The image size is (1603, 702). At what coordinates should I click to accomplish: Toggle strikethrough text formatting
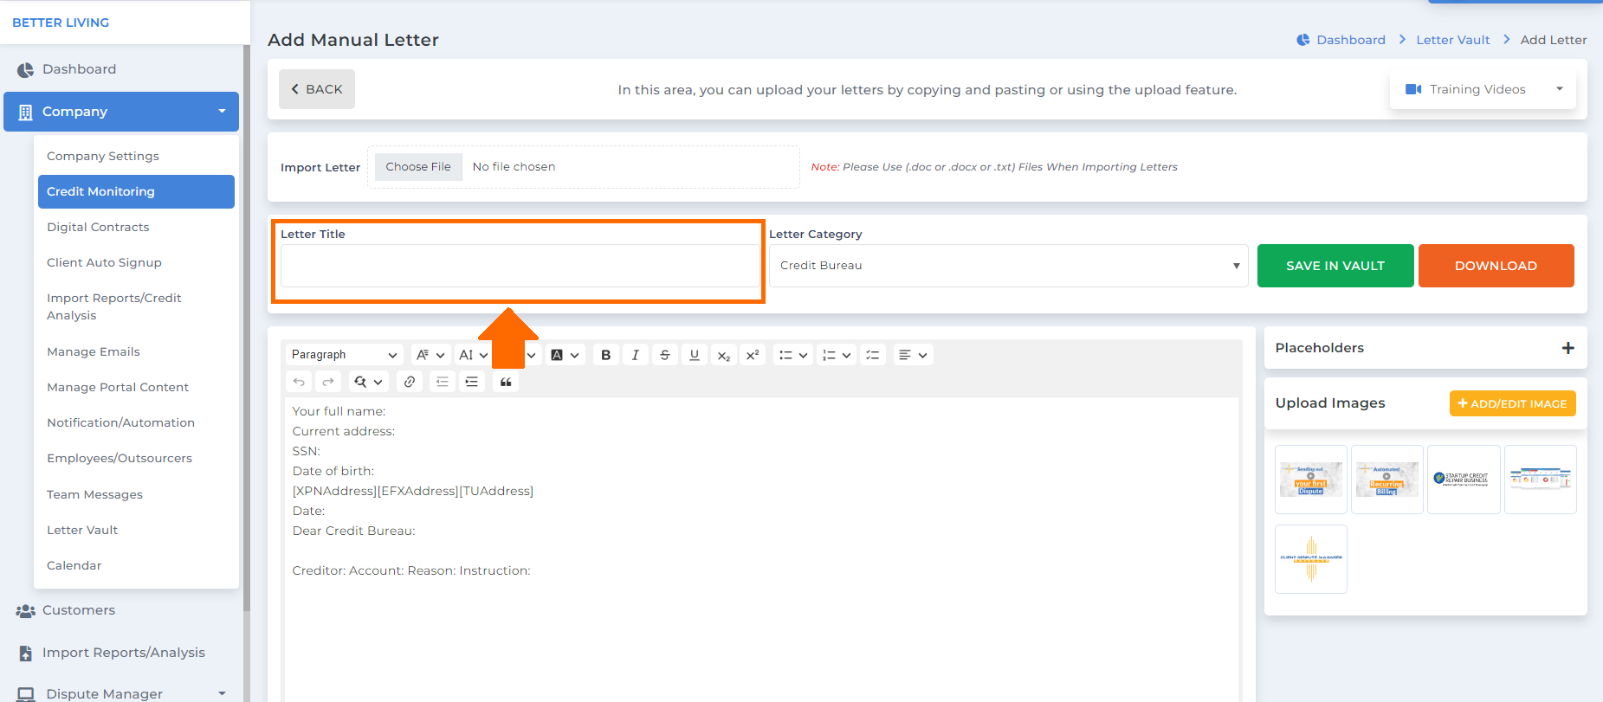664,355
